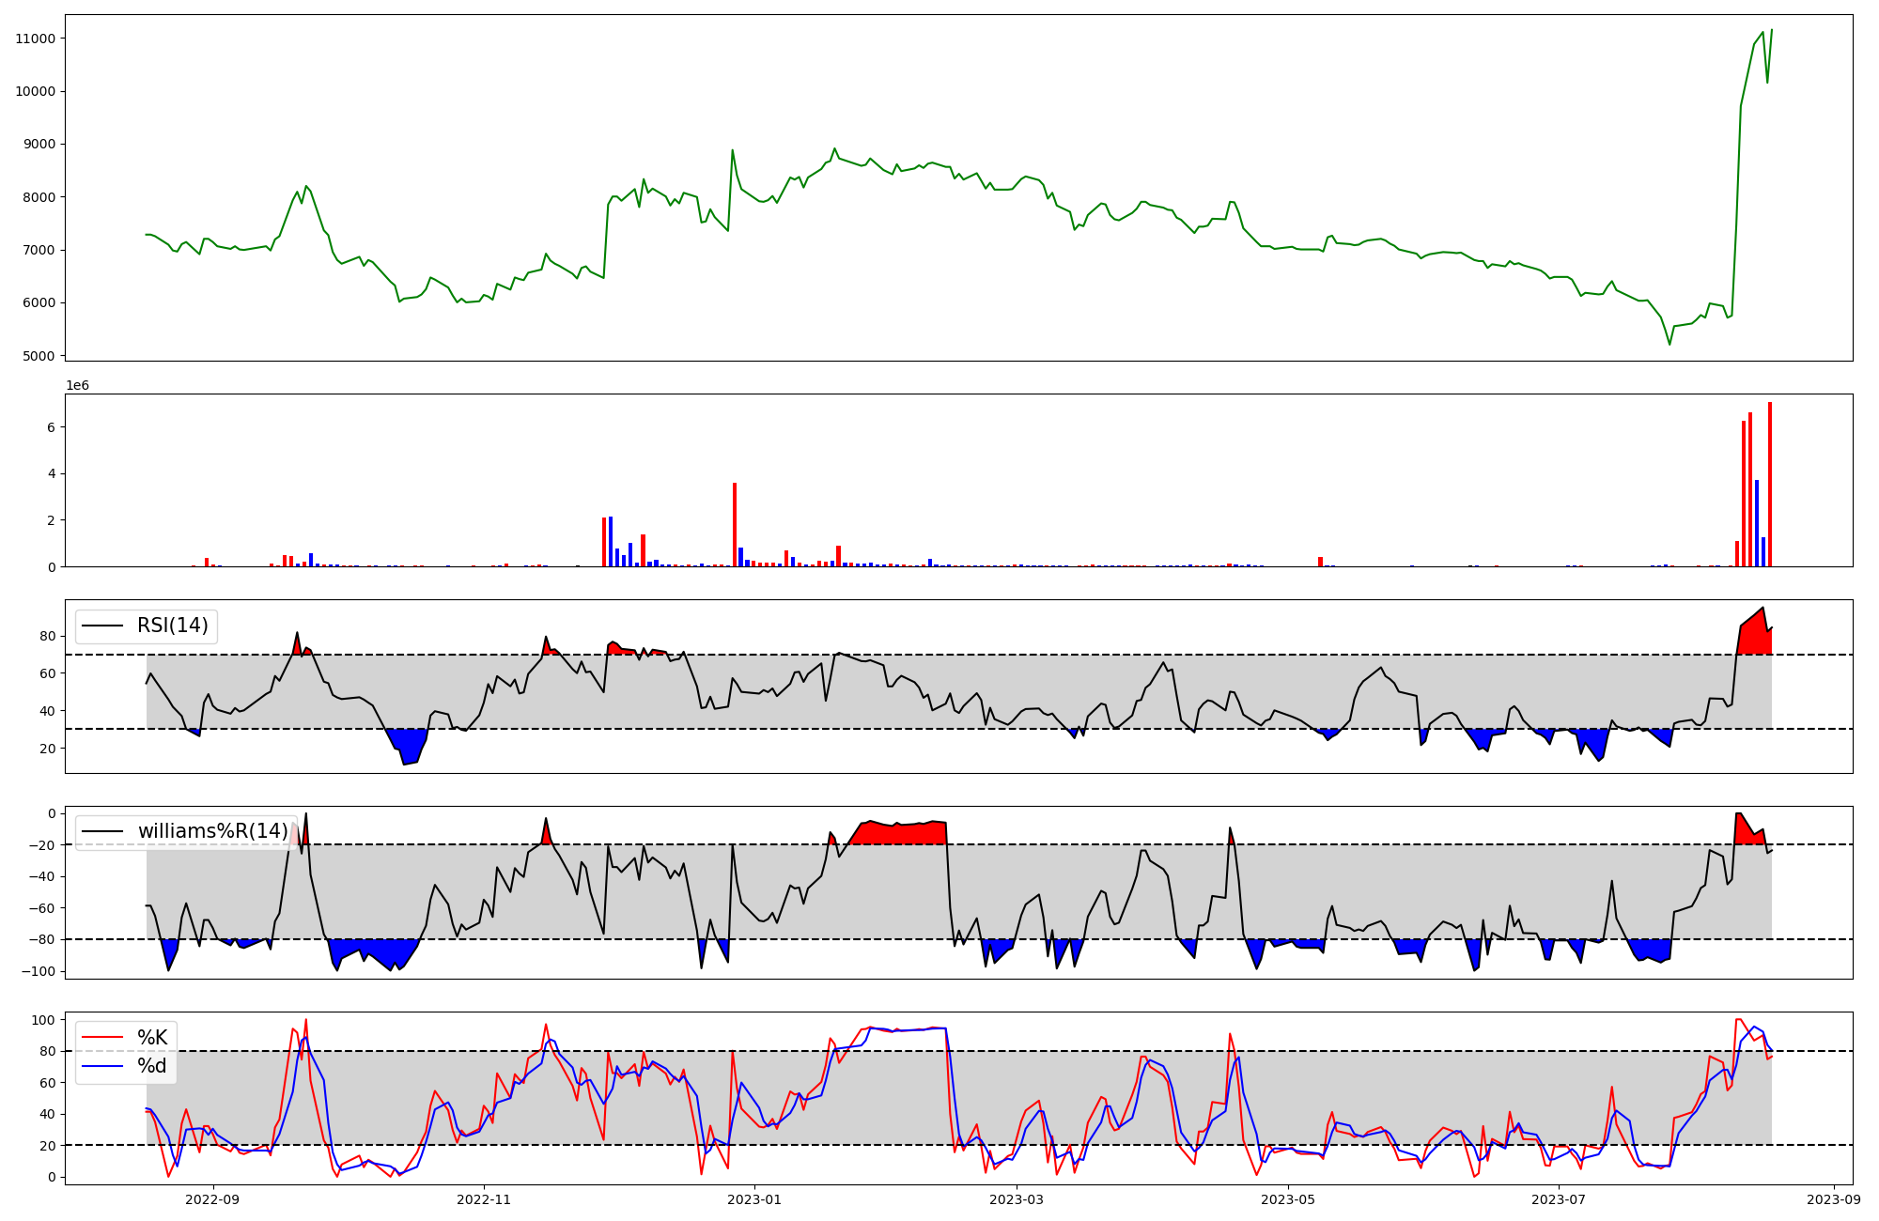Click the williams%R(14) legend entry
The height and width of the screenshot is (1221, 1879).
tap(212, 831)
